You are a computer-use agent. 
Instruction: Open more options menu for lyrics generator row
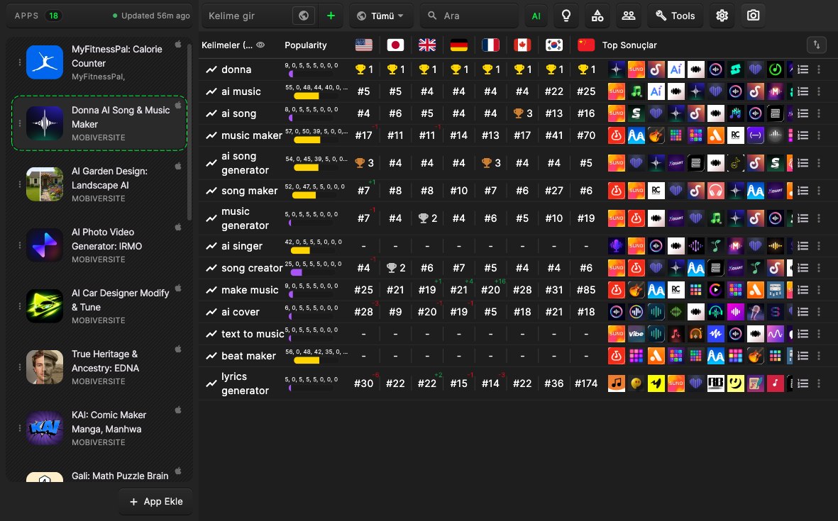pyautogui.click(x=819, y=383)
